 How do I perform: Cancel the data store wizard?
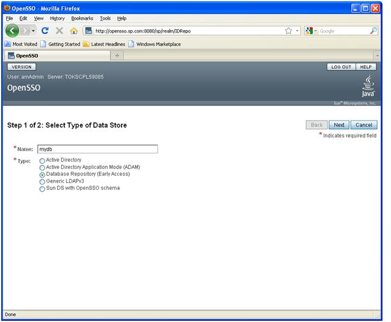364,125
